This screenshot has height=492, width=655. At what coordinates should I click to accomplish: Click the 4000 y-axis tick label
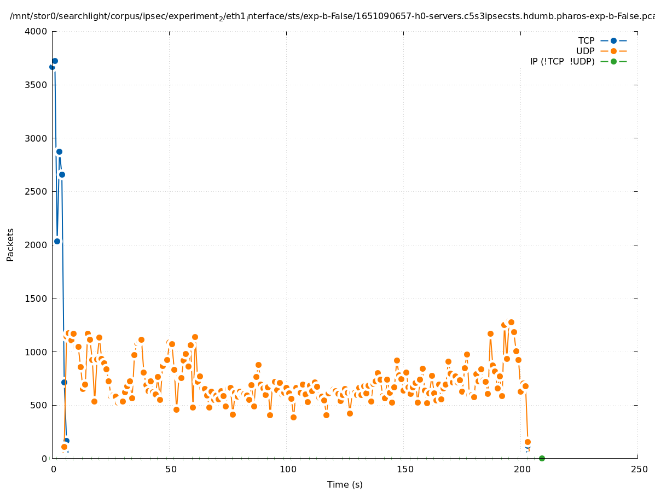pos(36,31)
